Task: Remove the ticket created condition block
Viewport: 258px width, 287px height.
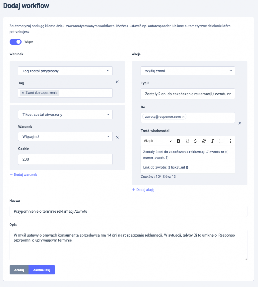Action: pyautogui.click(x=117, y=137)
